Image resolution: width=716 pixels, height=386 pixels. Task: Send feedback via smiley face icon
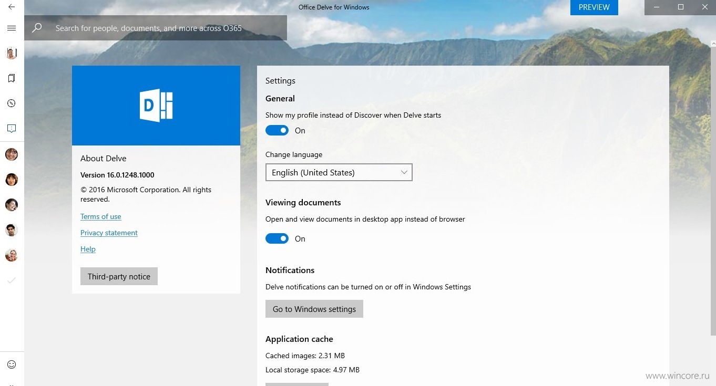click(12, 364)
